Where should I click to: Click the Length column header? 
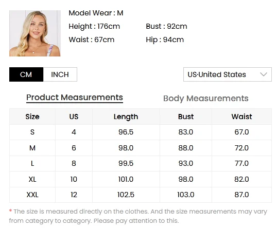[x=126, y=117]
